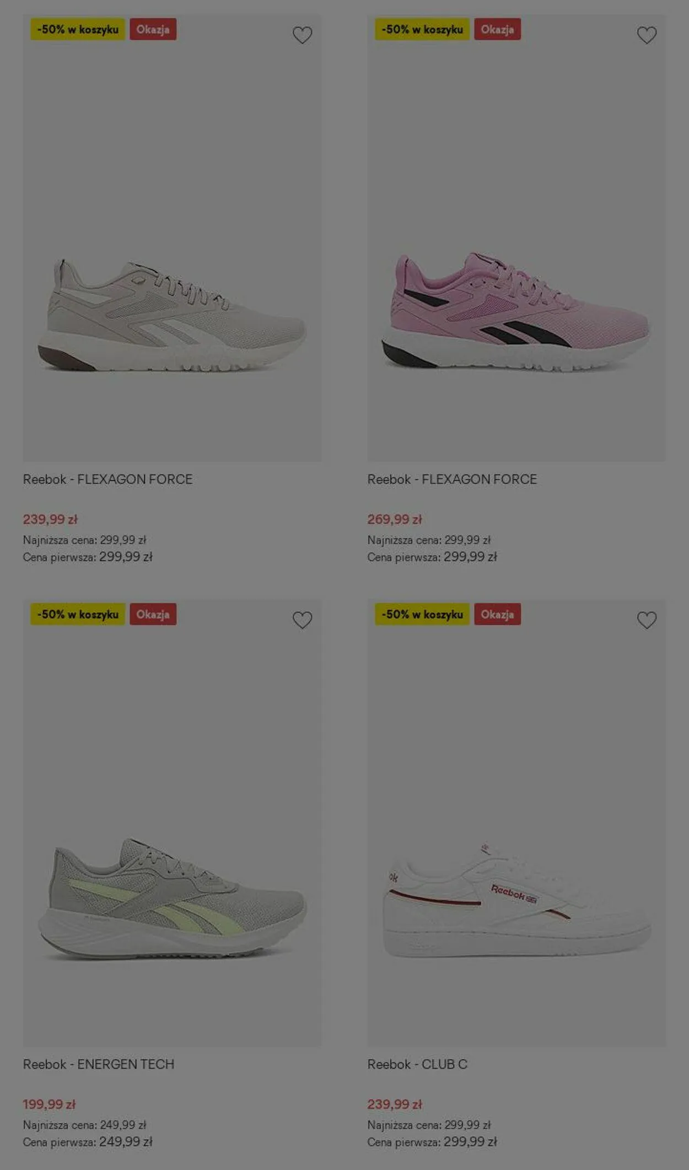Click 269,99 zł price of pink shoe
Screen dimensions: 689x1170
click(395, 519)
